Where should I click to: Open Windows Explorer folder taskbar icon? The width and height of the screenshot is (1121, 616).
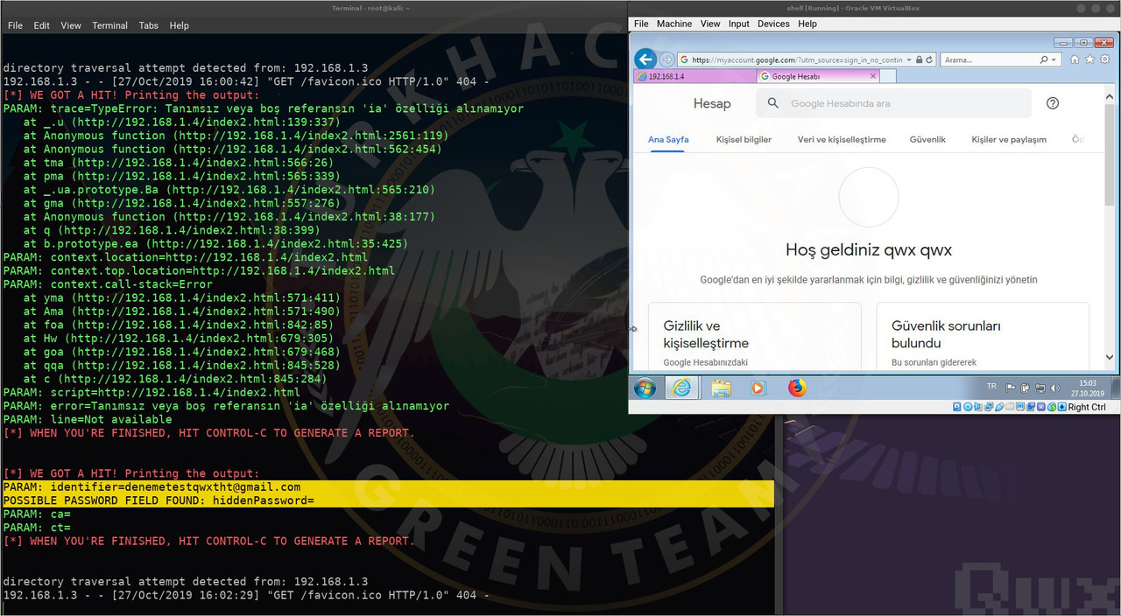tap(721, 388)
